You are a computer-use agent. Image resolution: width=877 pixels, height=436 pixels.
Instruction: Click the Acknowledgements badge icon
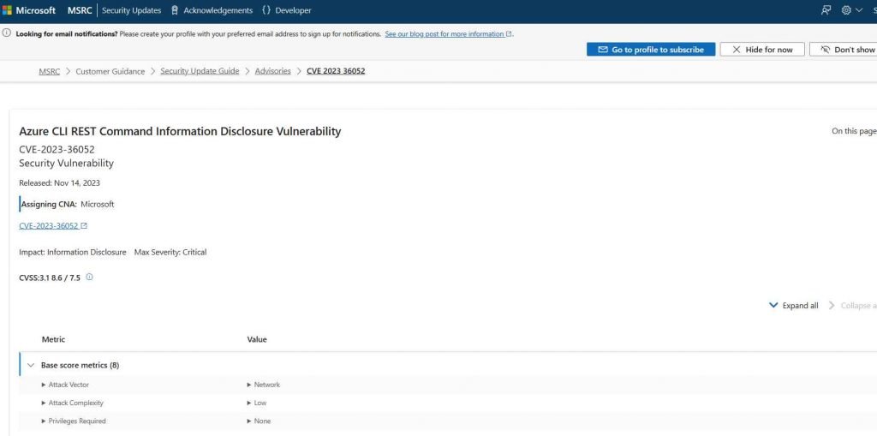click(175, 10)
